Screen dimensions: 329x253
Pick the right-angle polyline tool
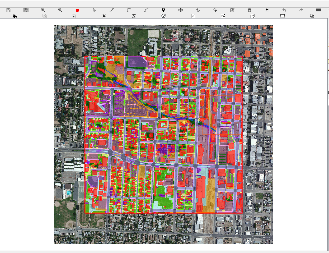pyautogui.click(x=129, y=10)
